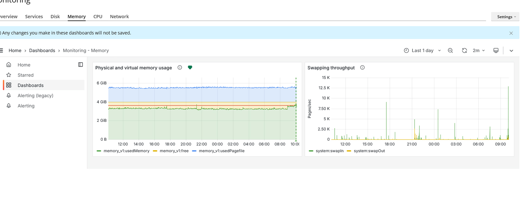Click the green heart alert status icon
The height and width of the screenshot is (198, 523).
pos(190,68)
